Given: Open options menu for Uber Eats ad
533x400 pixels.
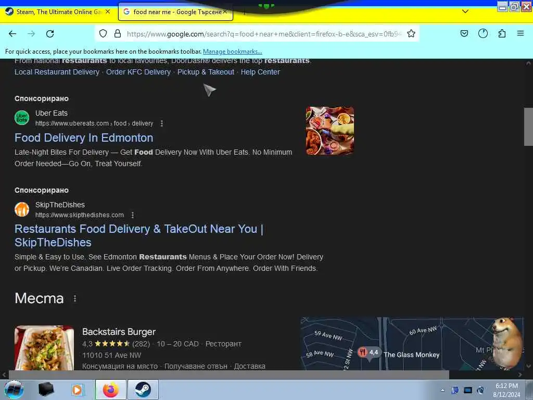Looking at the screenshot, I should click(162, 123).
